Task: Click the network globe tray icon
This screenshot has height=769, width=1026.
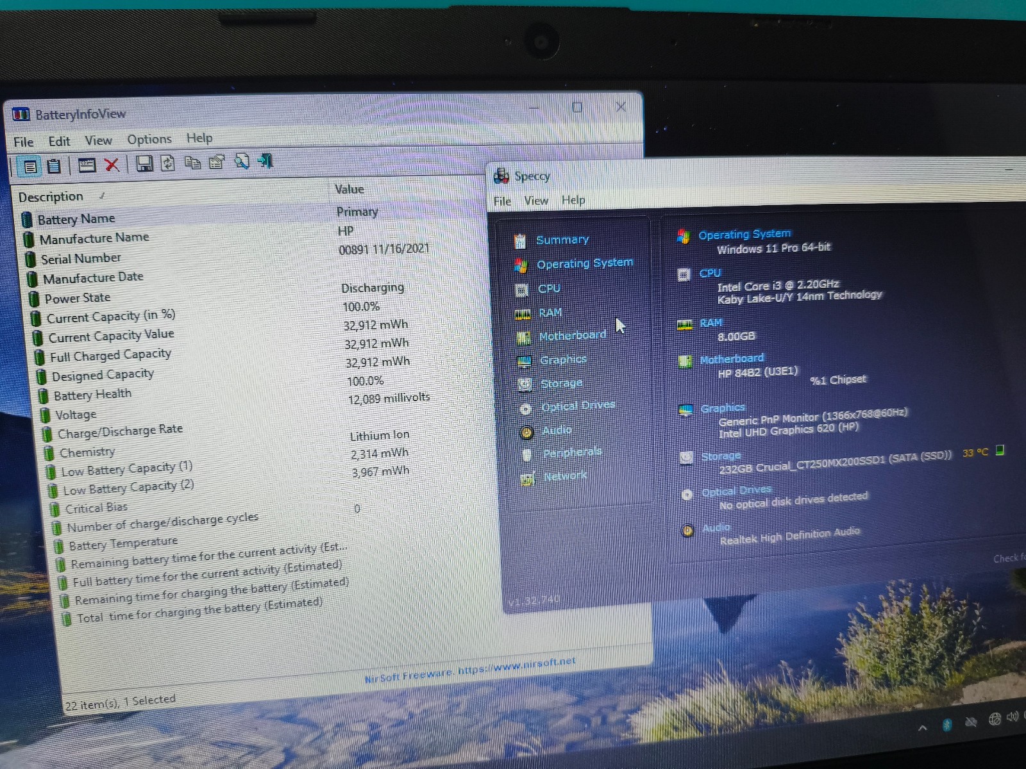Action: (x=995, y=719)
